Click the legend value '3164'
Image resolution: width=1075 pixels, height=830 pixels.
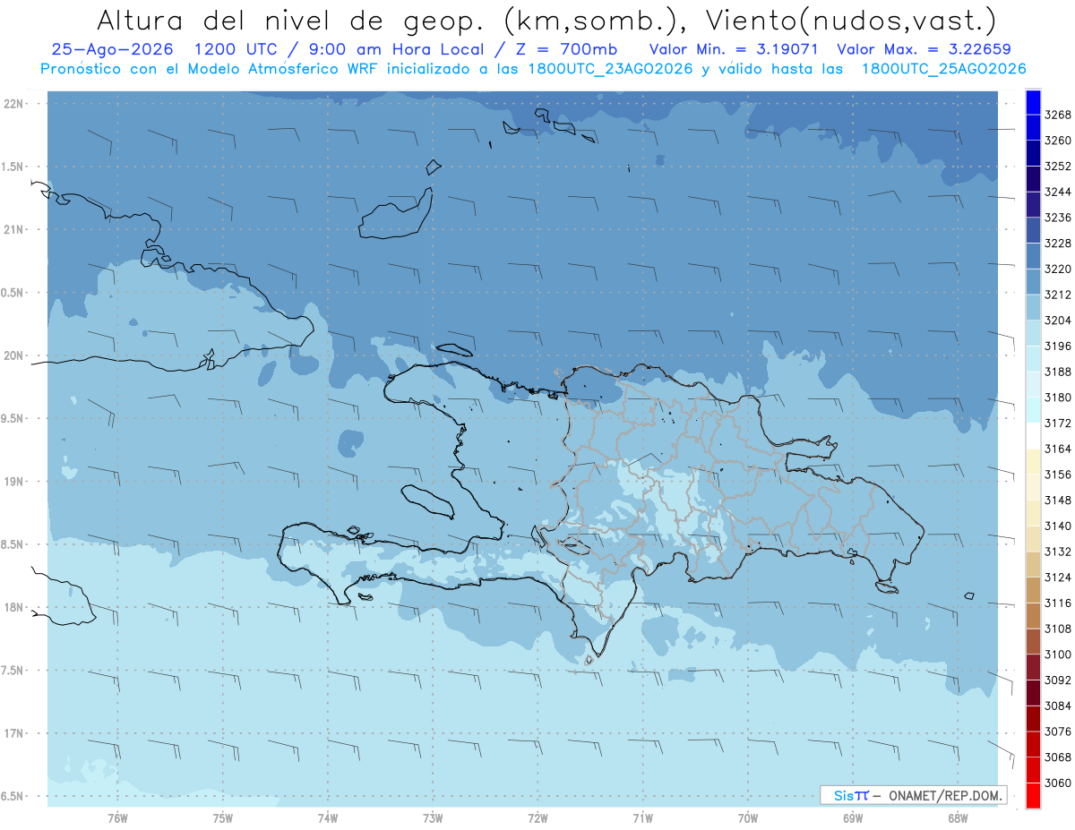coord(1058,449)
